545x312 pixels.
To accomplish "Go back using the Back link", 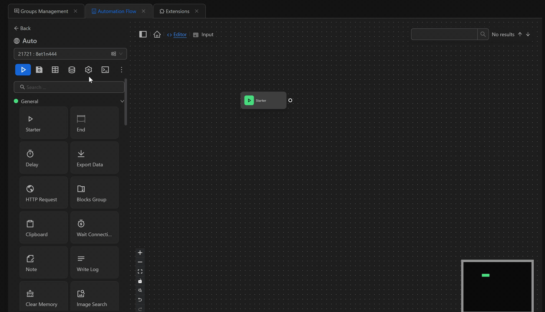I will (22, 28).
